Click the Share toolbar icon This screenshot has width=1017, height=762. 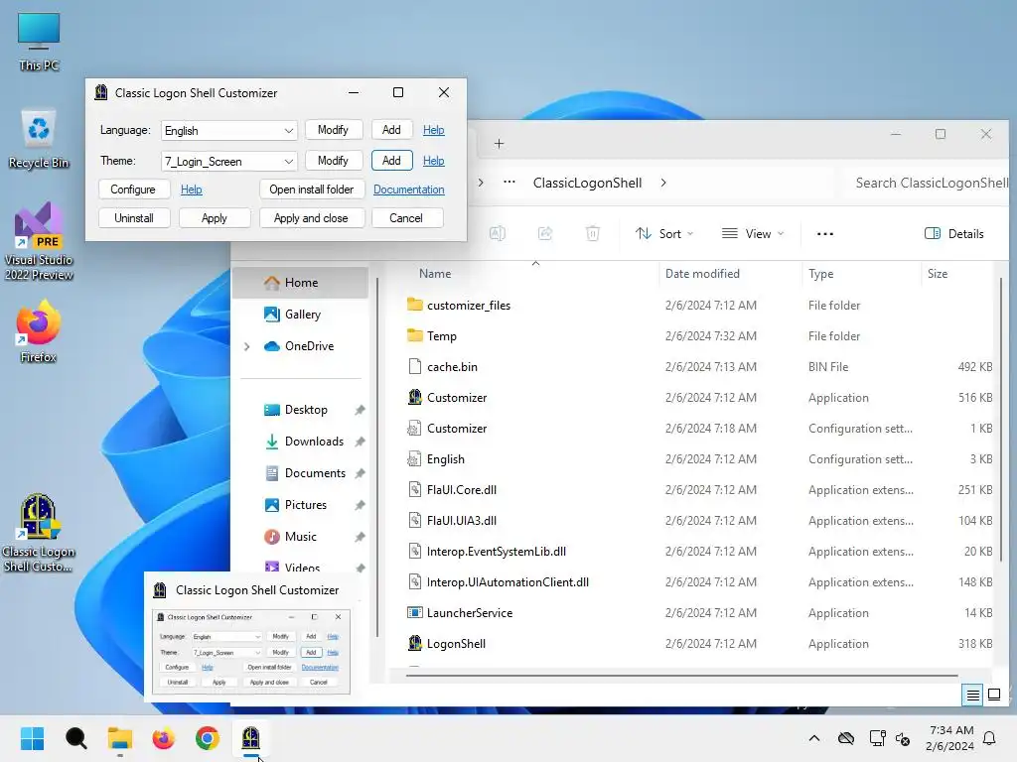pos(545,234)
